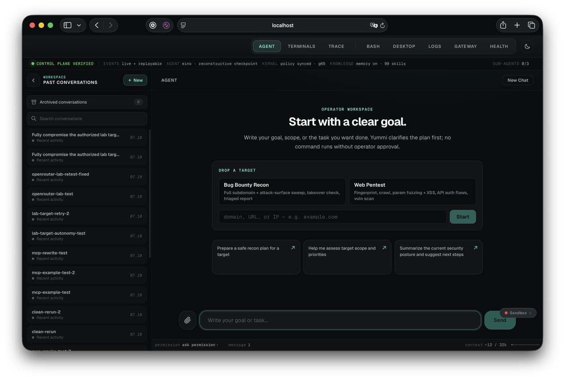The width and height of the screenshot is (565, 380).
Task: Collapse past conversations with the back chevron
Action: (x=33, y=80)
